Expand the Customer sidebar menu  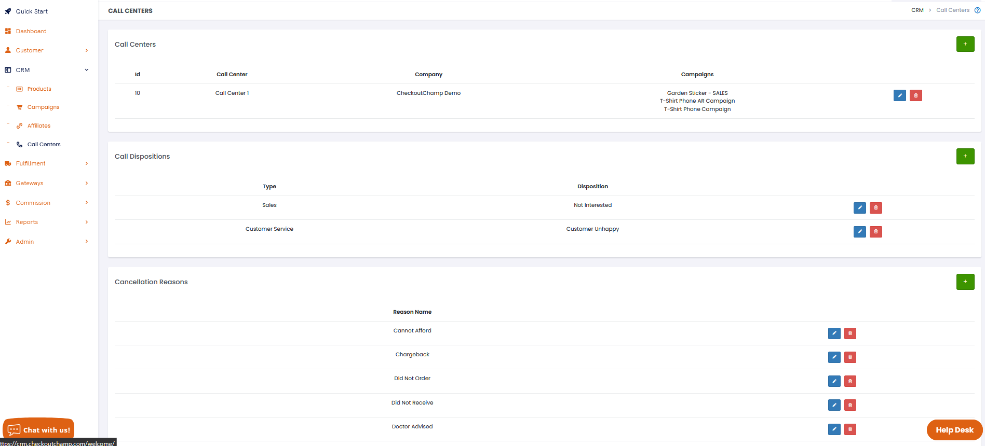(x=47, y=50)
